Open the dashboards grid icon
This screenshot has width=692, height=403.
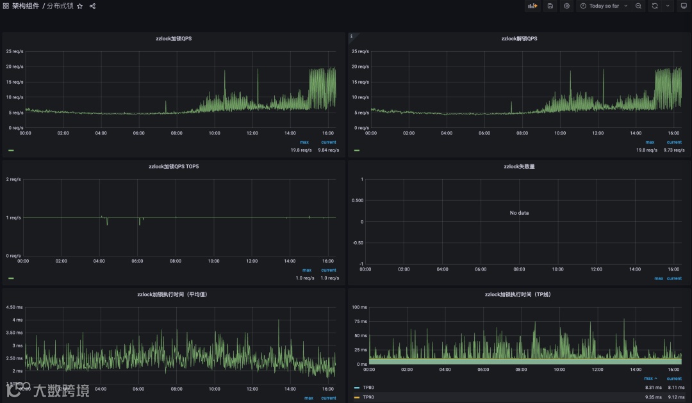6,6
